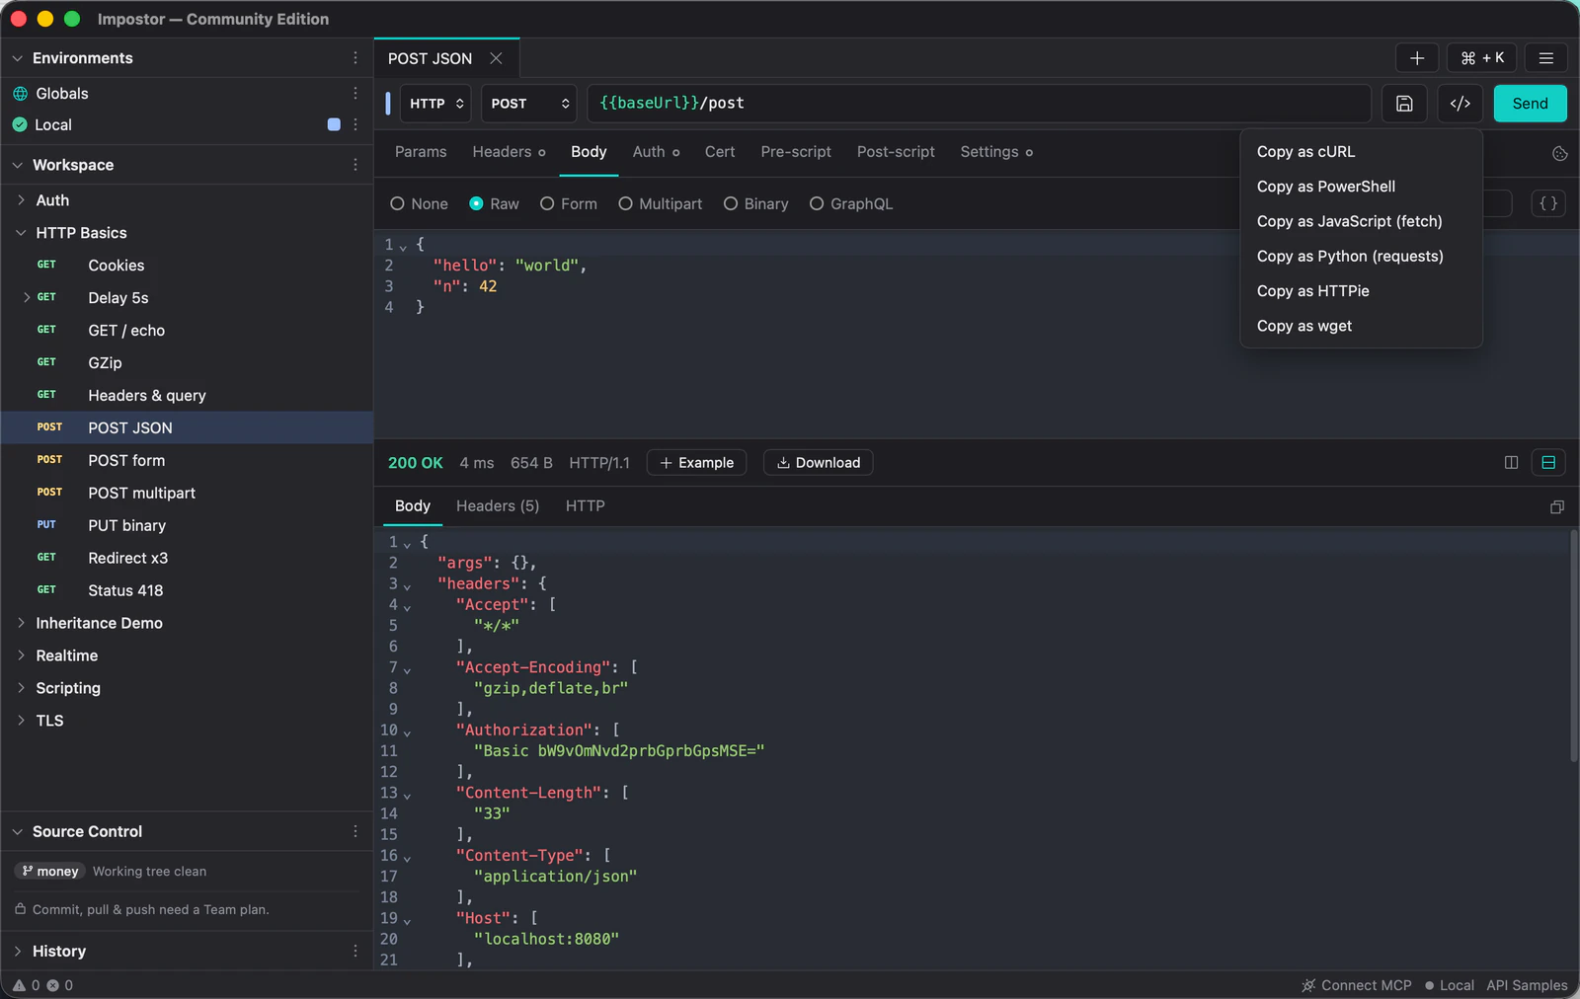1580x999 pixels.
Task: Expand the Inheritance Demo folder
Action: coord(21,623)
